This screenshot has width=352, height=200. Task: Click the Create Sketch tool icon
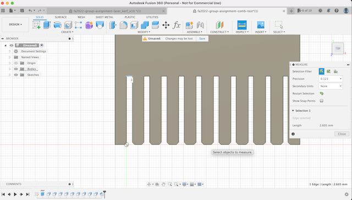pyautogui.click(x=37, y=25)
